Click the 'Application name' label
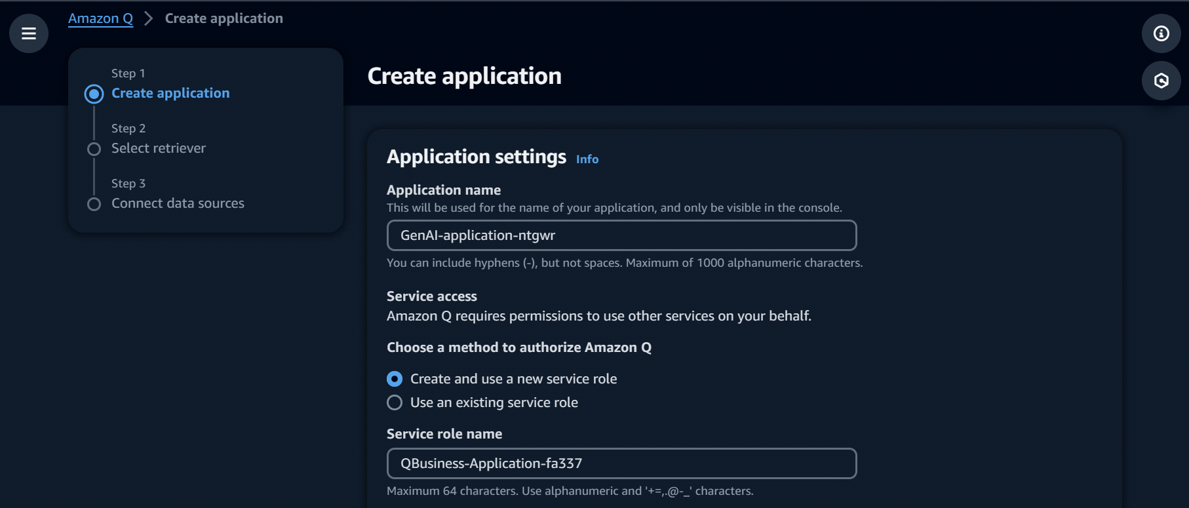The height and width of the screenshot is (508, 1189). 444,190
